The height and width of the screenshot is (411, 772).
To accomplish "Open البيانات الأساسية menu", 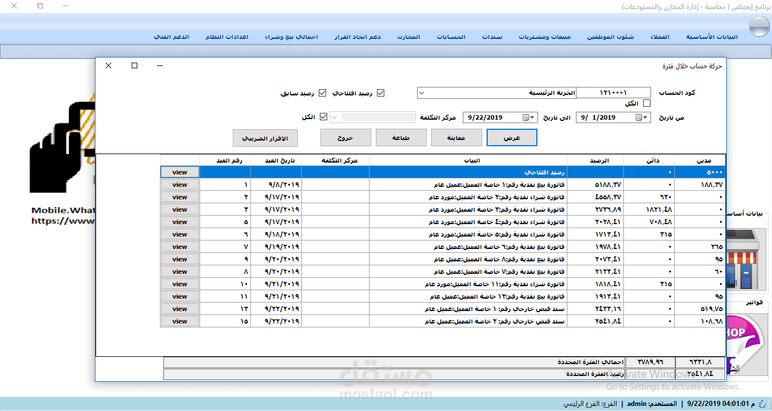I will [712, 37].
